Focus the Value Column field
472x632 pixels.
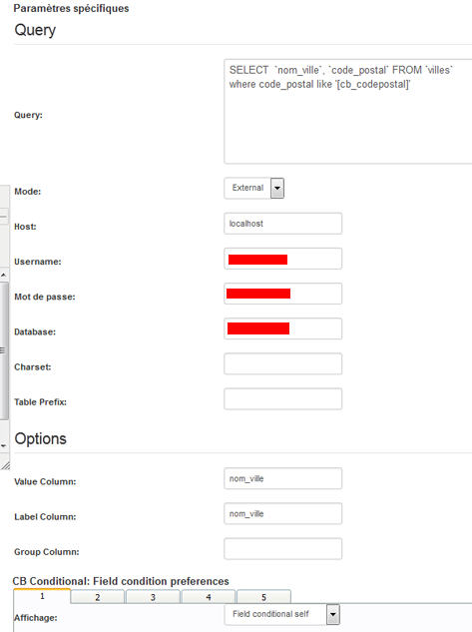pos(283,478)
